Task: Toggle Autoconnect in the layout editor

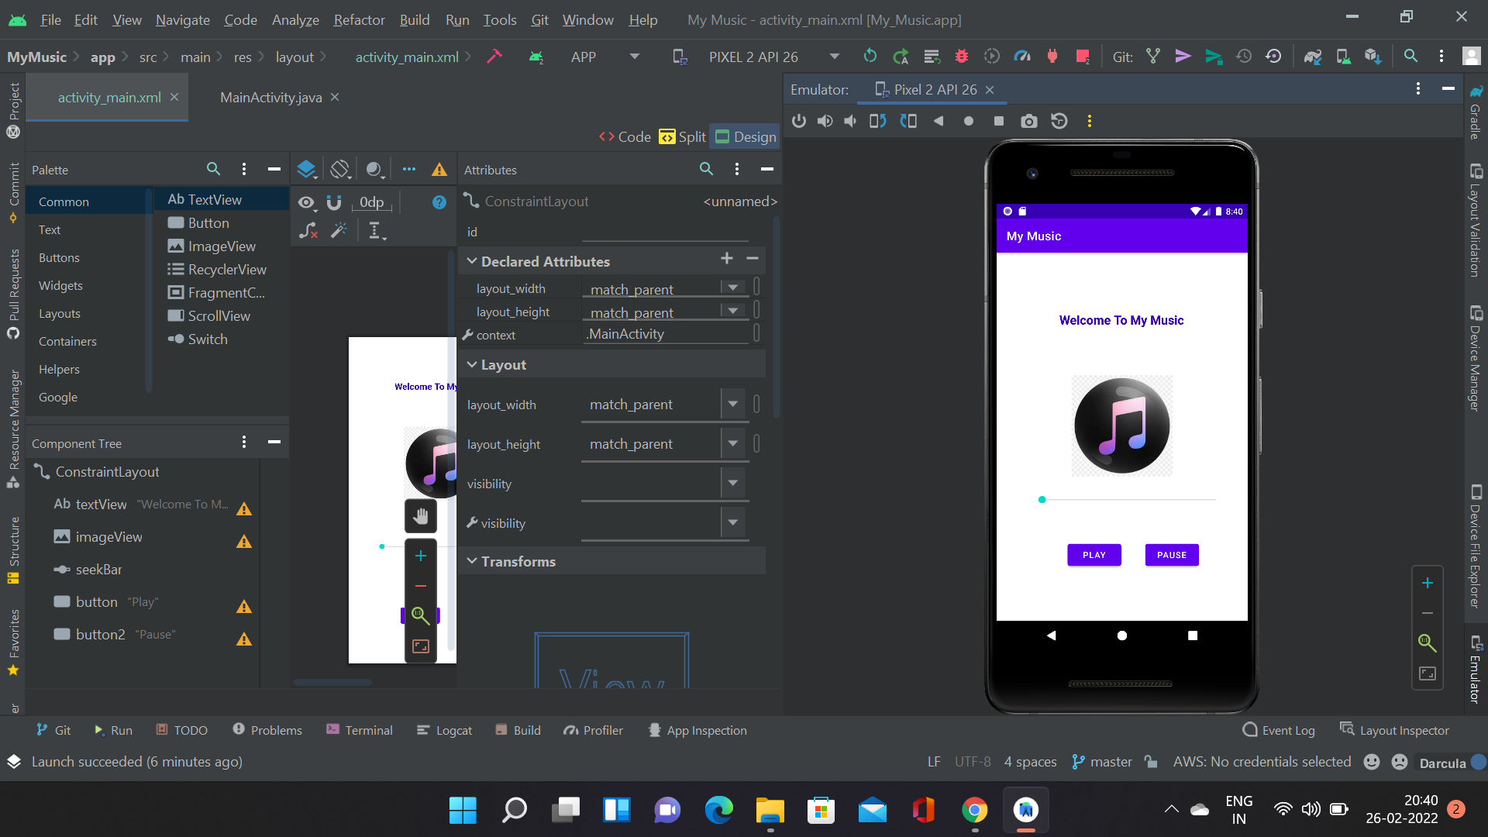Action: tap(333, 203)
